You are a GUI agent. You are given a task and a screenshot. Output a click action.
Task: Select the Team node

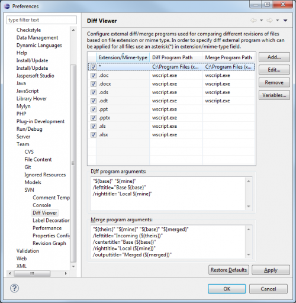23,144
